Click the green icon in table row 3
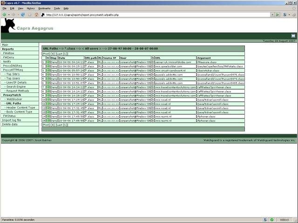 coord(48,70)
